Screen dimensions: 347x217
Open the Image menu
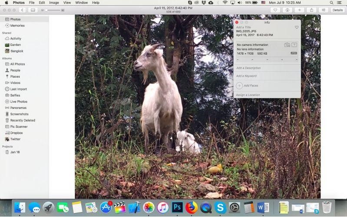point(54,3)
